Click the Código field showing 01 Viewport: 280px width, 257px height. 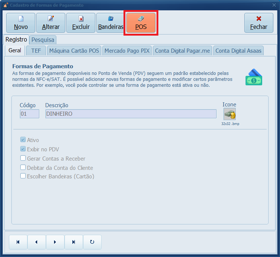tap(30, 114)
